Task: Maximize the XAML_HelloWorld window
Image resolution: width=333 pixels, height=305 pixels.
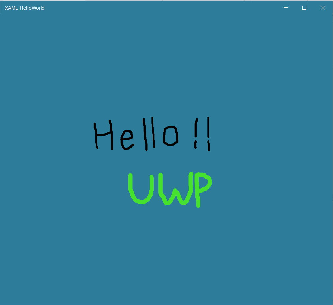Action: coord(304,8)
